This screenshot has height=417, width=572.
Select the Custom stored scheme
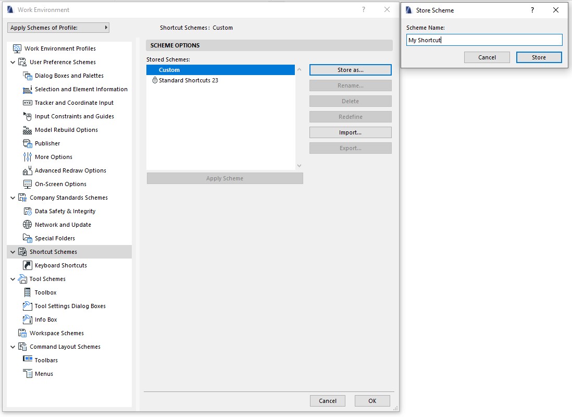tap(220, 70)
